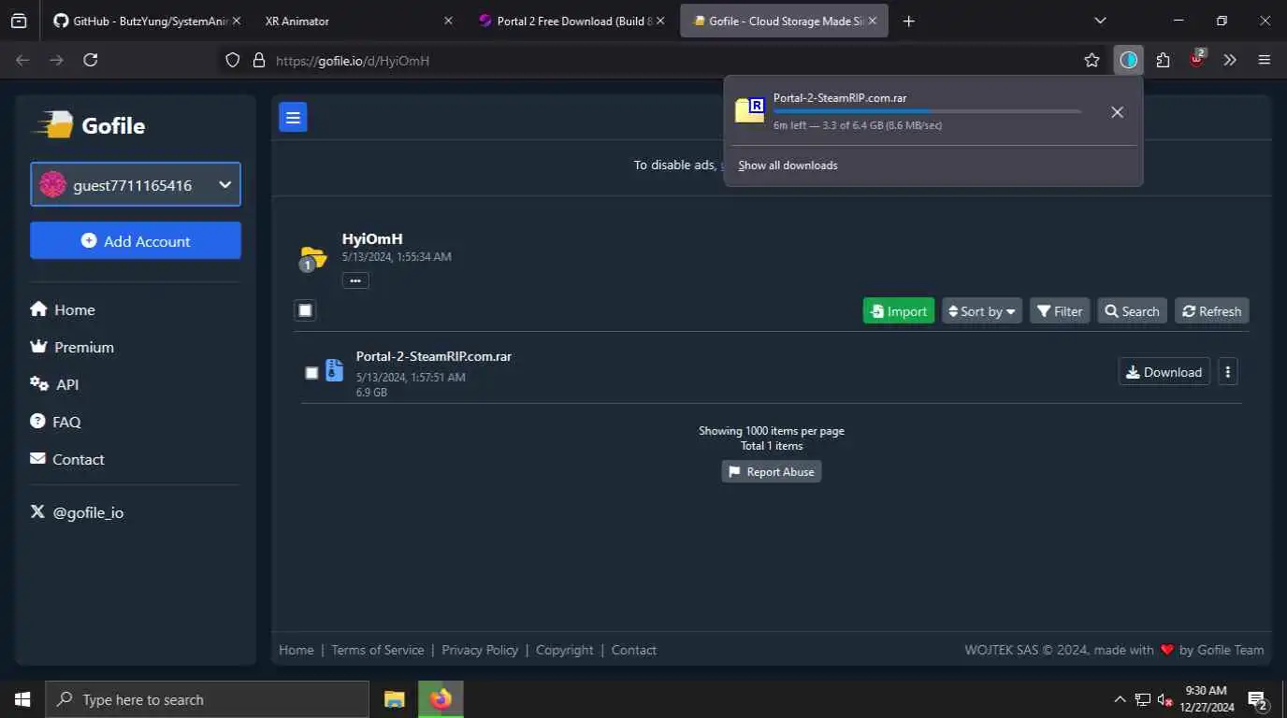Click the downloading file's rar icon
1287x718 pixels.
[x=750, y=109]
